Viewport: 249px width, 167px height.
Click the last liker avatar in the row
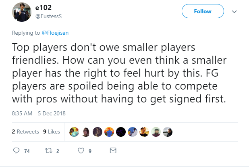point(168,132)
